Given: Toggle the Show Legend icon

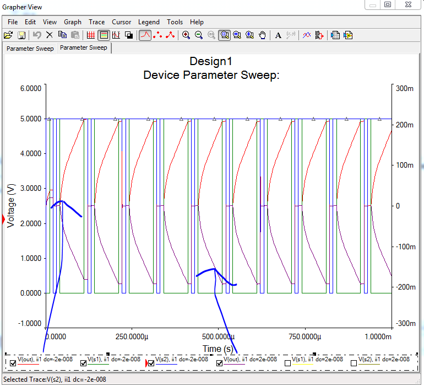Looking at the screenshot, I should click(x=104, y=35).
